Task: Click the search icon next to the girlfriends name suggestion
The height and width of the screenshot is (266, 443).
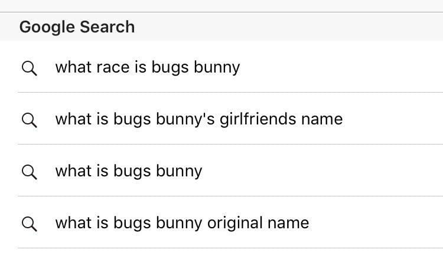Action: pyautogui.click(x=29, y=120)
